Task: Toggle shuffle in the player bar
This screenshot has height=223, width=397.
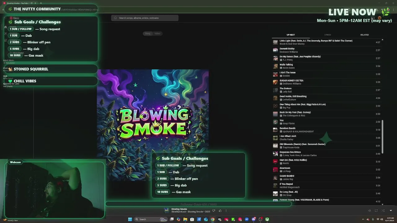Action: tap(383, 211)
